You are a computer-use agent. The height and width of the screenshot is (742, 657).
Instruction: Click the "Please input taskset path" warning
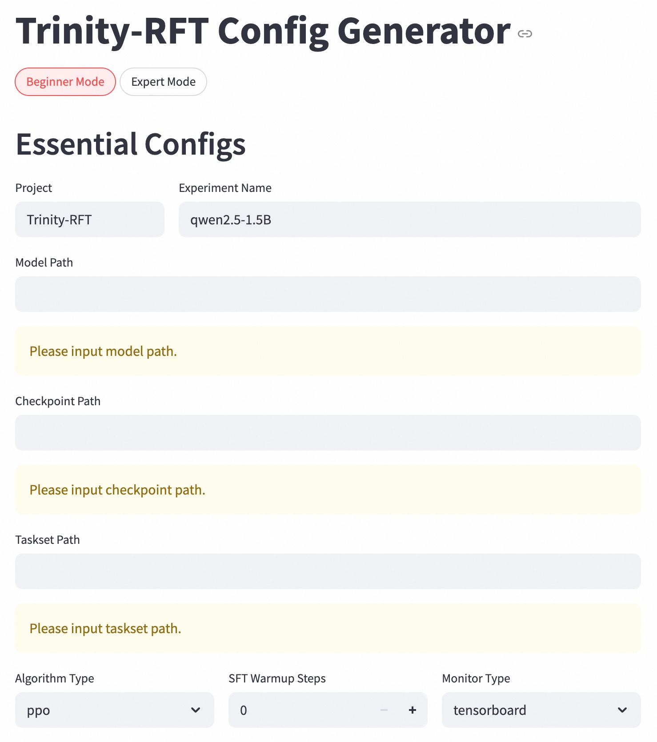tap(105, 629)
